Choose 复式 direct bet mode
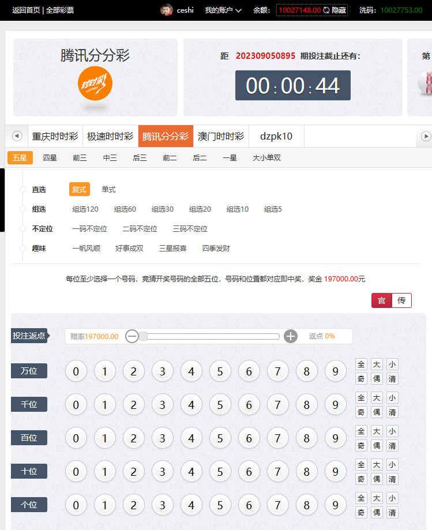Screen dimensions: 432x530 point(80,190)
